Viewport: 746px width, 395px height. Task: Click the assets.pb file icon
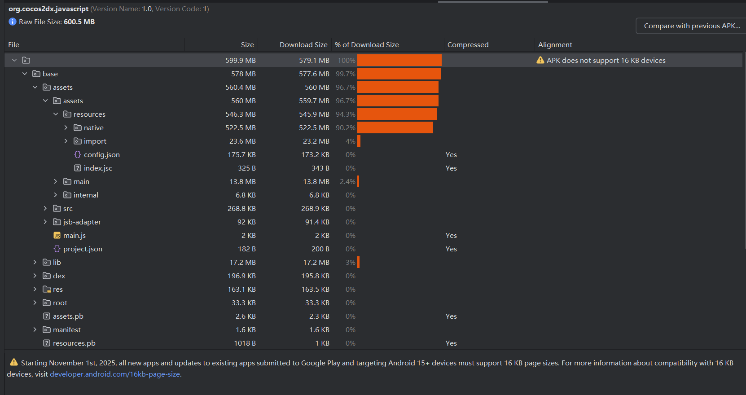(47, 316)
